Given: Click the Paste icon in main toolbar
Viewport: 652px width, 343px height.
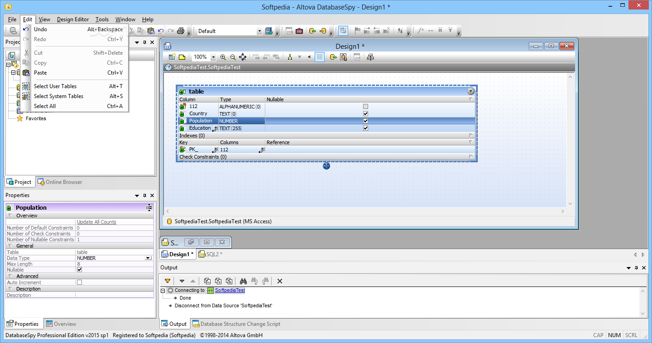Looking at the screenshot, I should [x=151, y=31].
